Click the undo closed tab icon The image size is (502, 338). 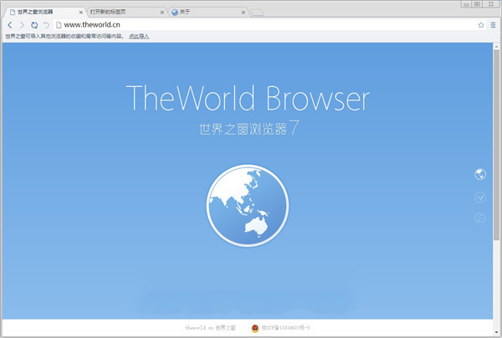pos(46,25)
